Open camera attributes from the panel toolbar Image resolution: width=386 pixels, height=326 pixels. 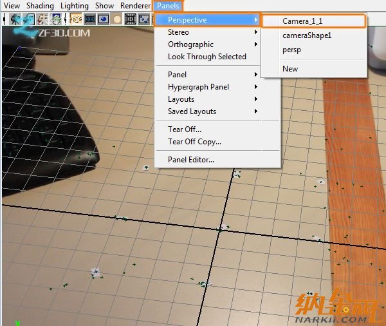coord(27,19)
